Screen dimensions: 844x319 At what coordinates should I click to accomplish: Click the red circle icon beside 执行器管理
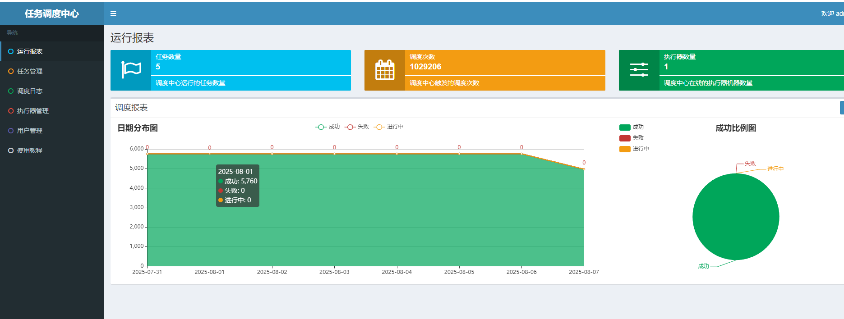coord(11,111)
